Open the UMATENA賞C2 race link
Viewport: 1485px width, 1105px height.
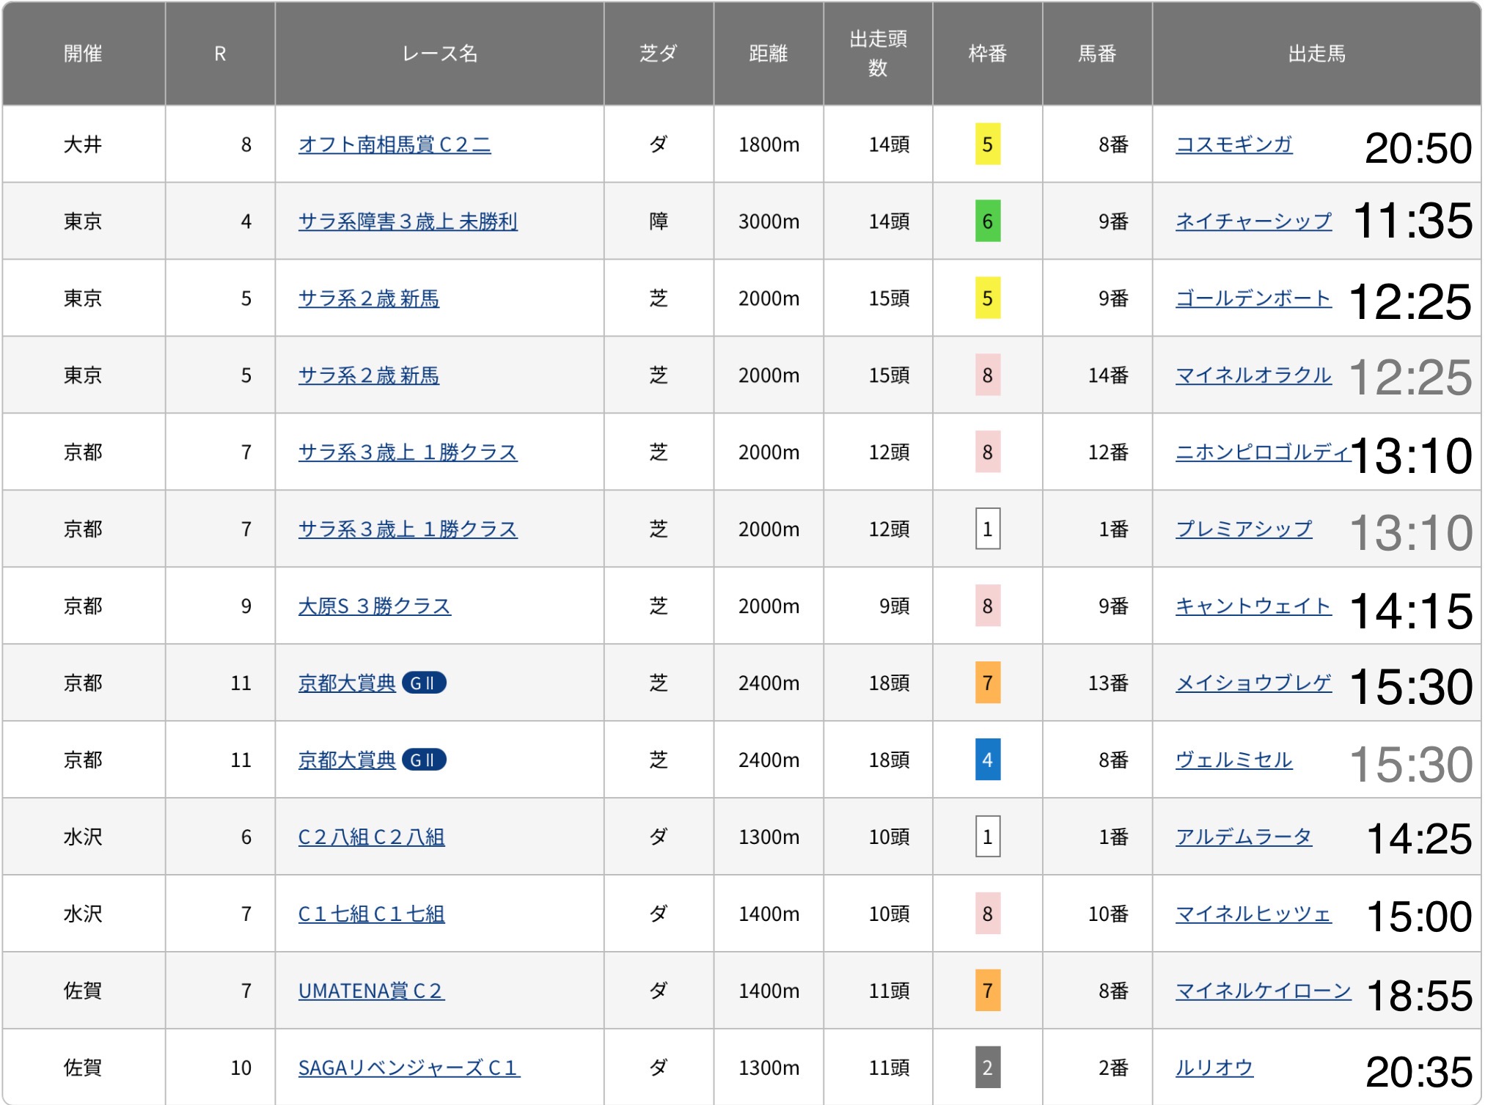tap(370, 991)
